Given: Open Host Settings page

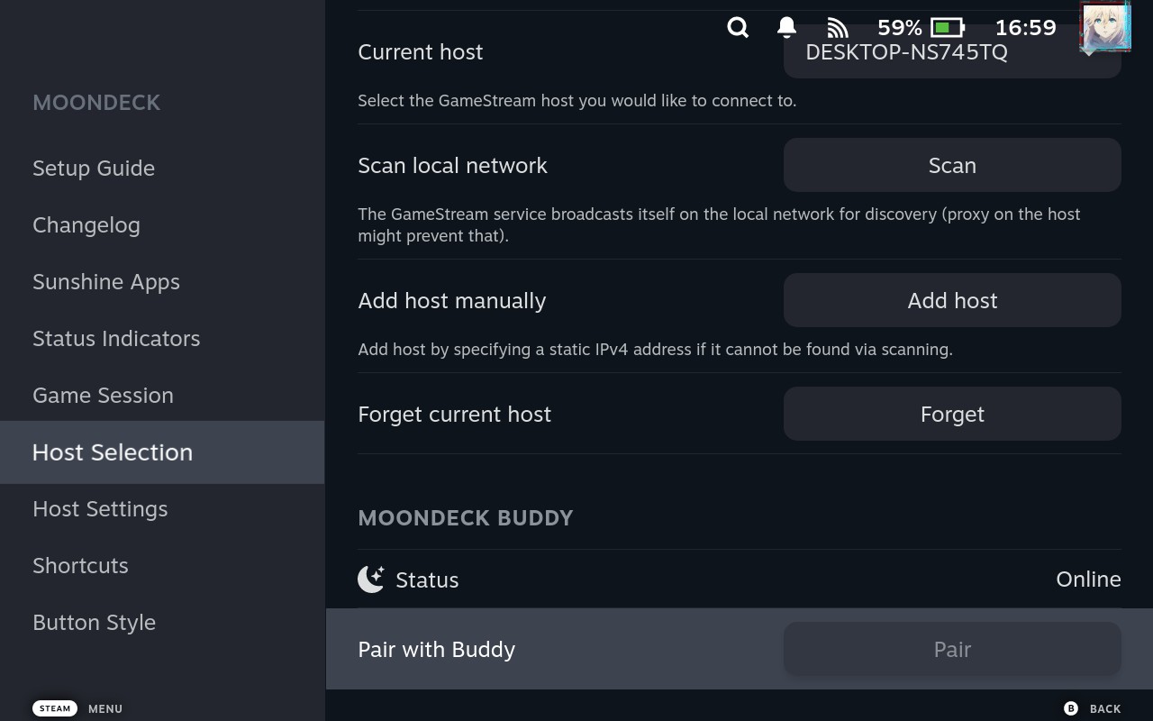Looking at the screenshot, I should pyautogui.click(x=100, y=509).
